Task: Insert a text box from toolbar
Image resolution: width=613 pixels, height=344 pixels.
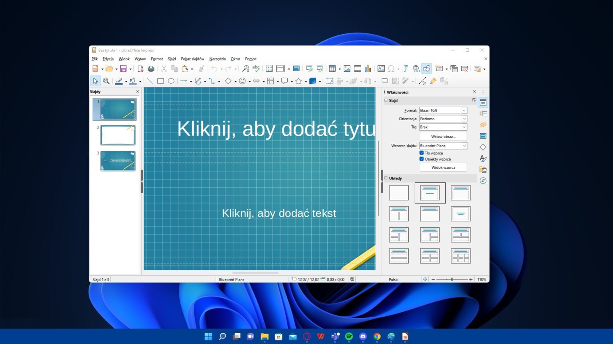Action: [381, 69]
